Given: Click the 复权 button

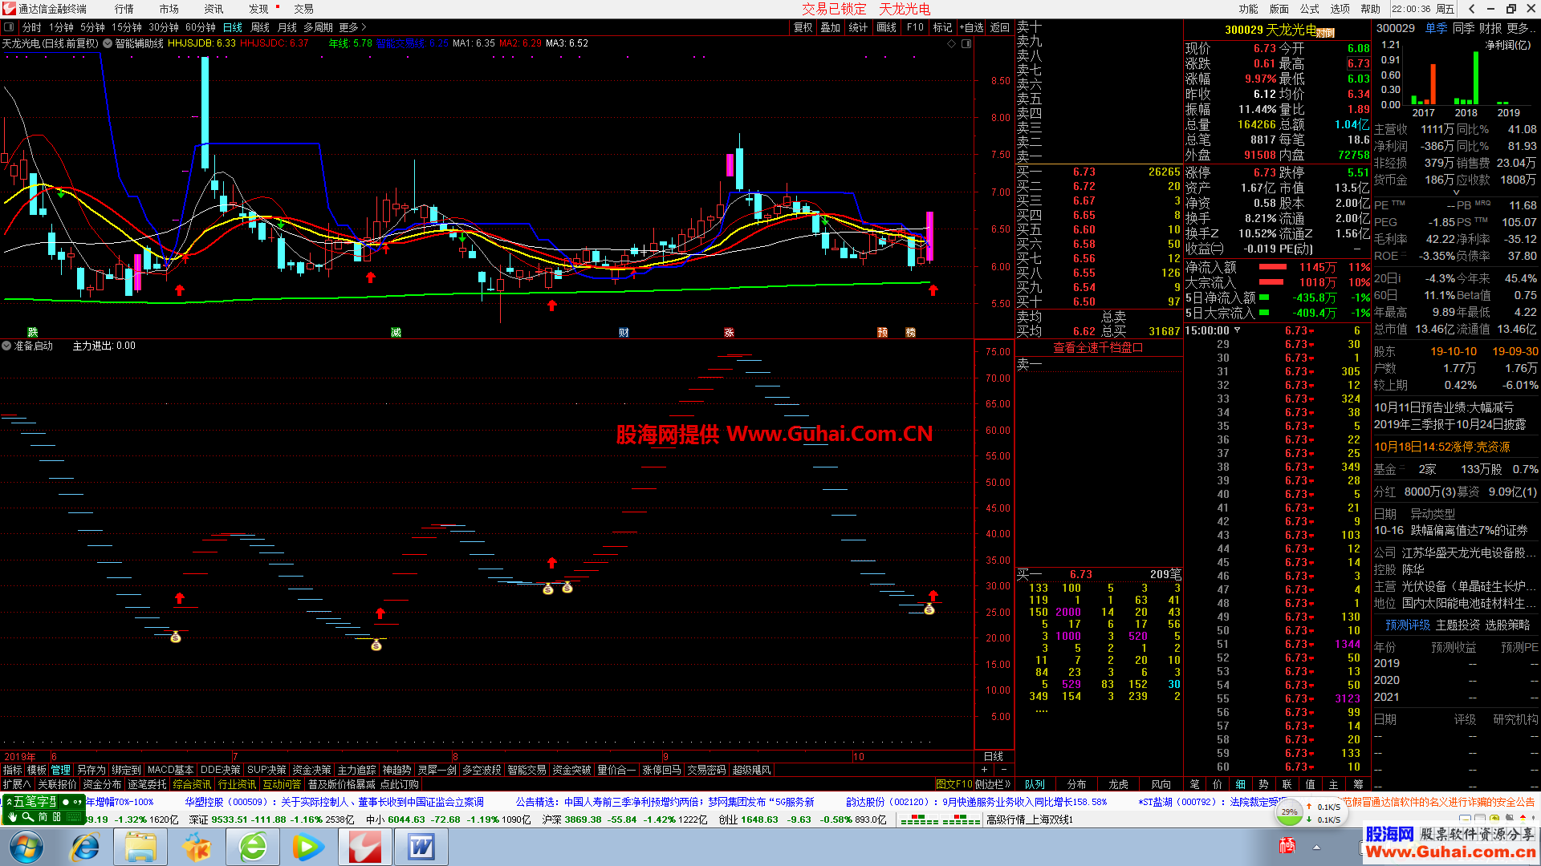Looking at the screenshot, I should coord(803,27).
